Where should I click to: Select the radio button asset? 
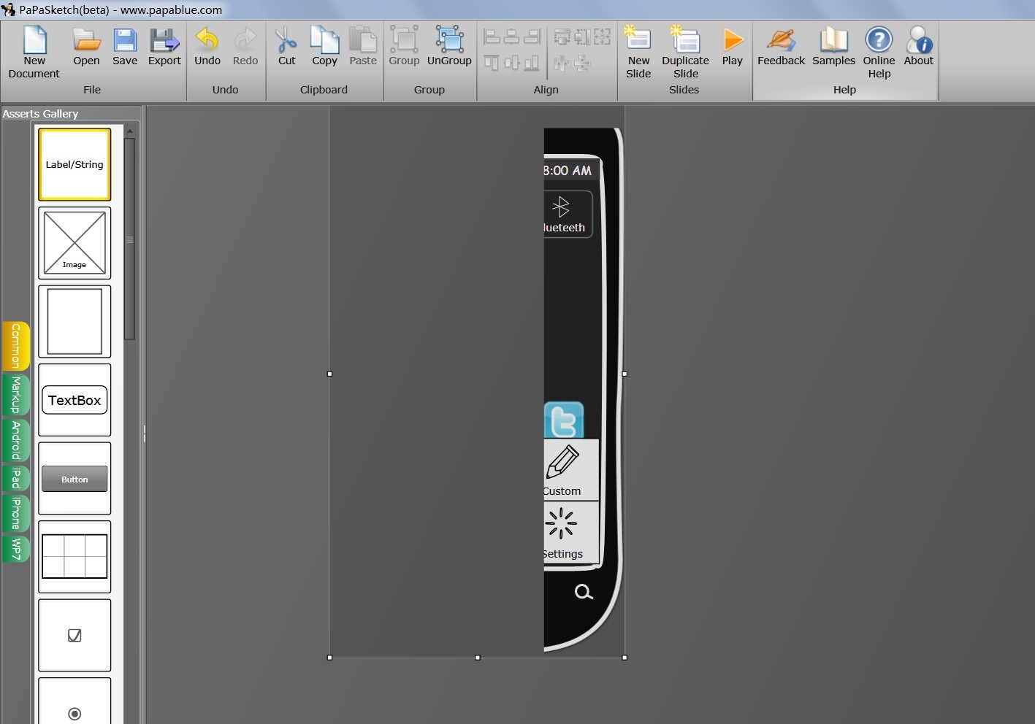click(75, 701)
